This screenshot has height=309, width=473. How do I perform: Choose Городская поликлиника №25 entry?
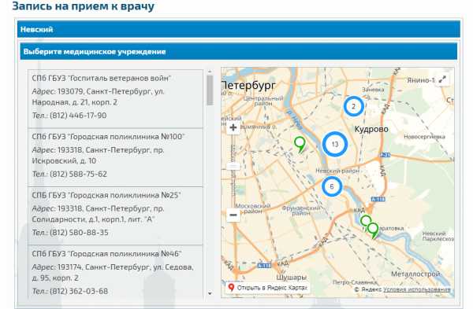click(116, 215)
